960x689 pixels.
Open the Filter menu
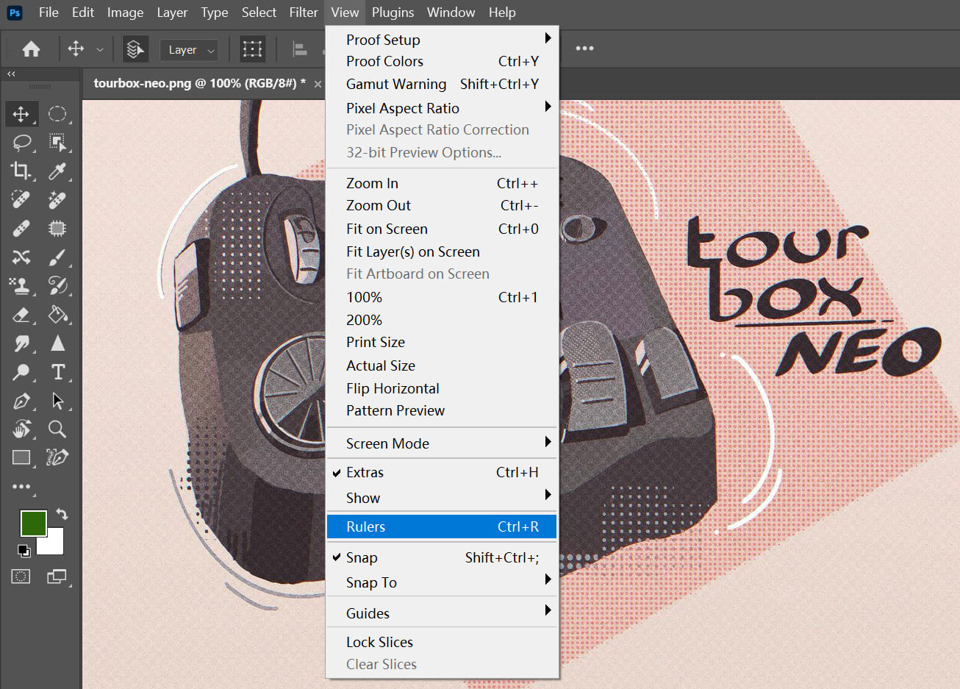click(303, 13)
